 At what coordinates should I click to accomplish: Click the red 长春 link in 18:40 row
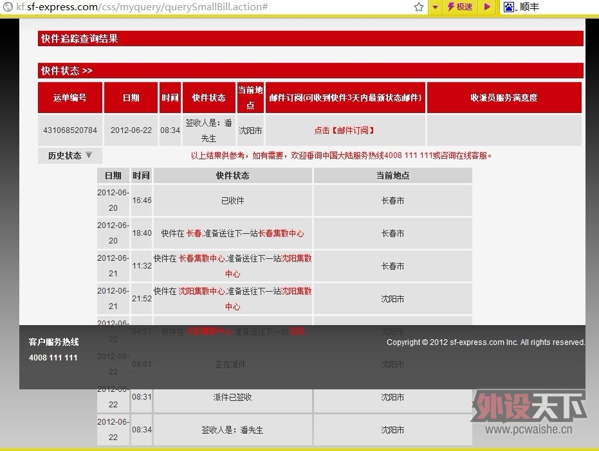click(194, 233)
